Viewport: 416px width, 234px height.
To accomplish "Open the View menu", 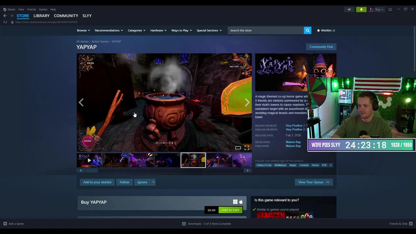I will pyautogui.click(x=21, y=9).
